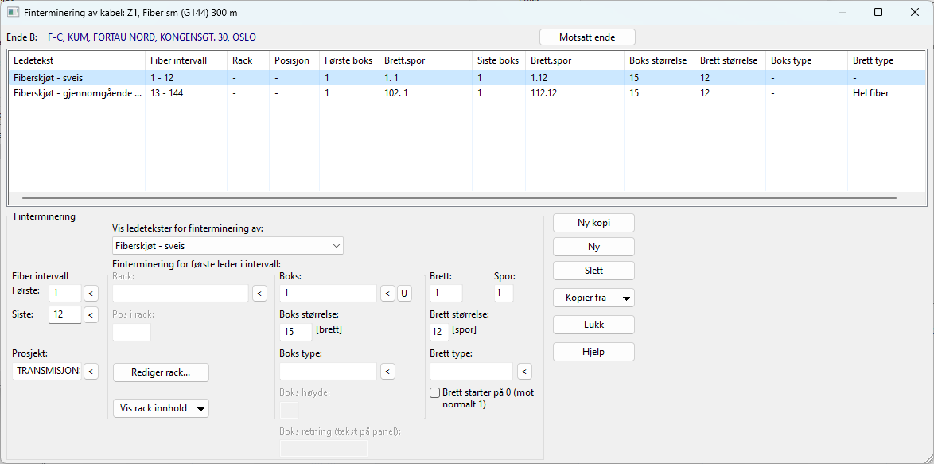
Task: Focus the Boks størrelse field
Action: [295, 332]
